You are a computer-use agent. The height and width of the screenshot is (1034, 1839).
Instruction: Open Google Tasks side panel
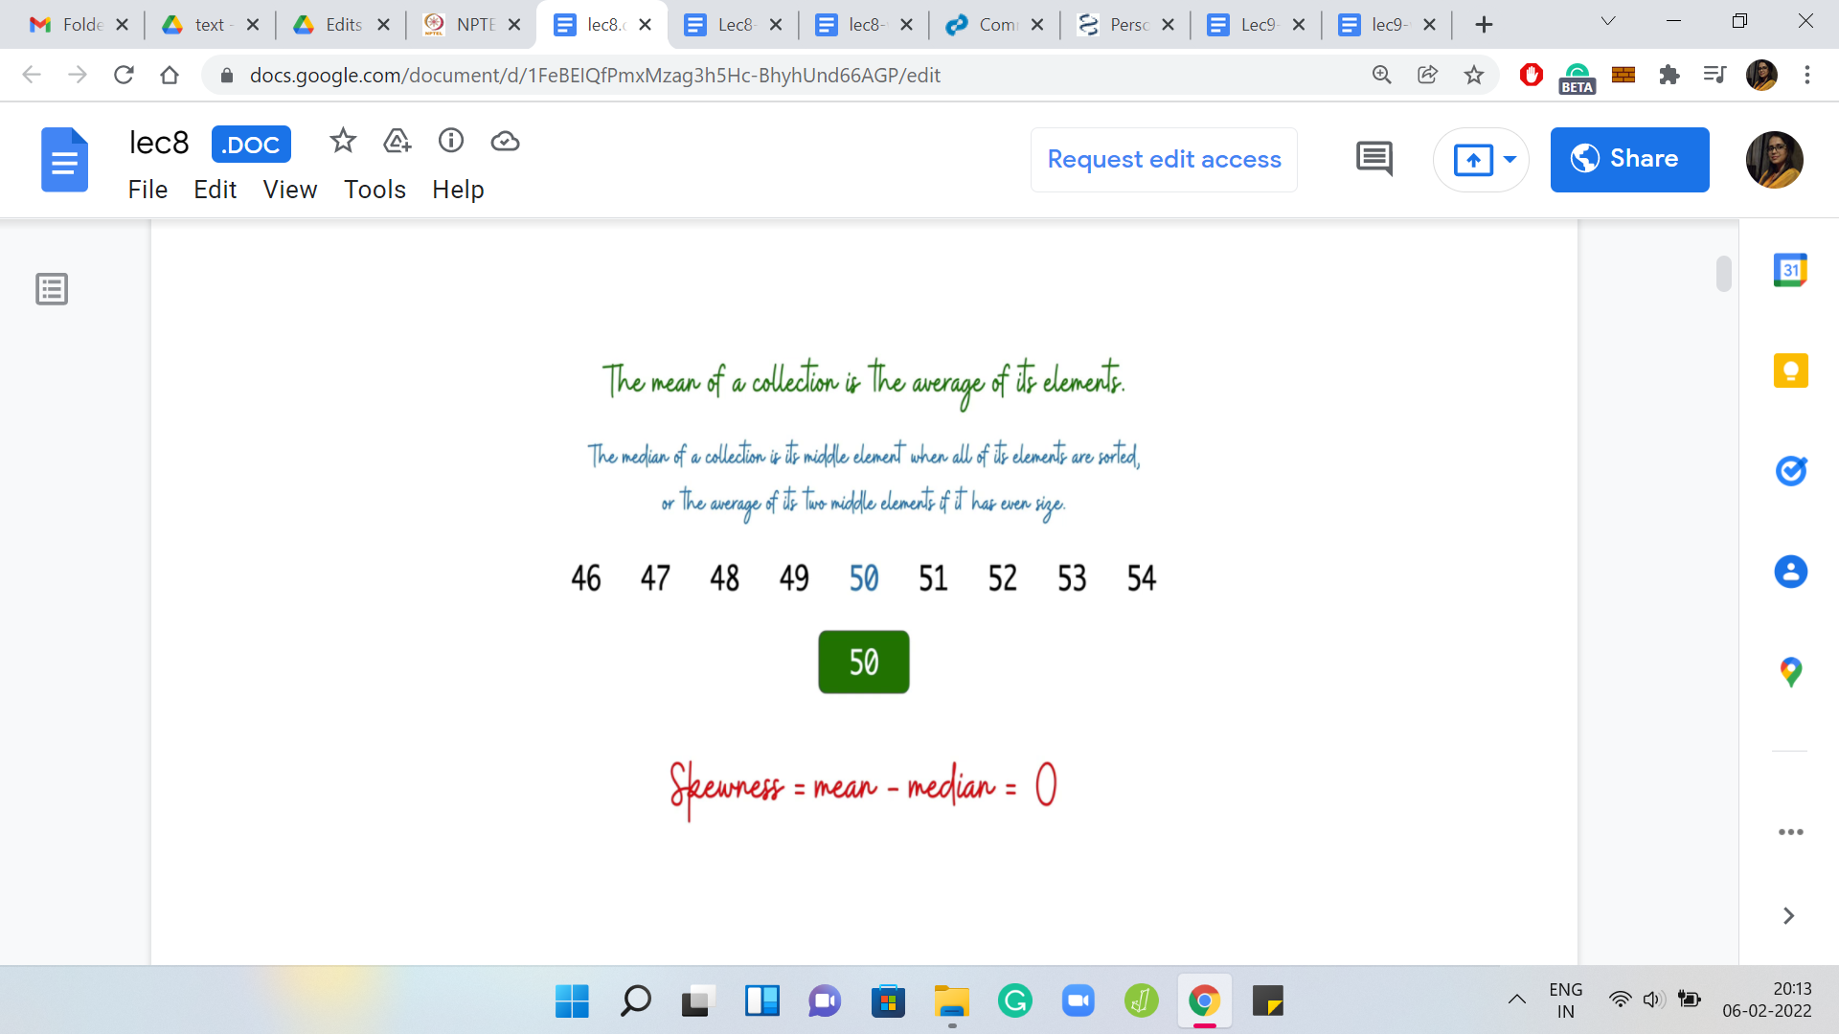pyautogui.click(x=1790, y=471)
